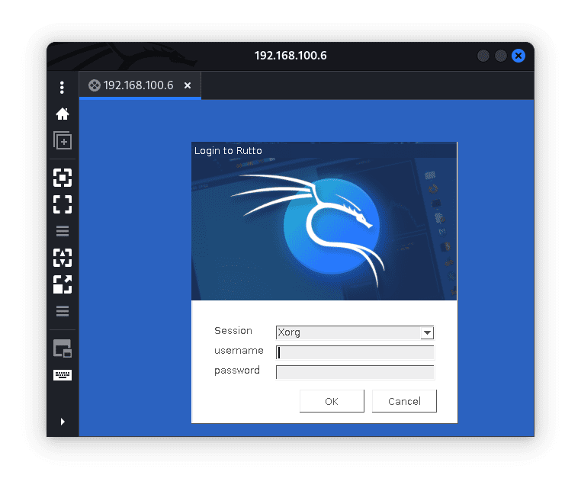This screenshot has height=488, width=581.
Task: Open fullscreen options hamburger below fullscreen icon
Action: [63, 231]
